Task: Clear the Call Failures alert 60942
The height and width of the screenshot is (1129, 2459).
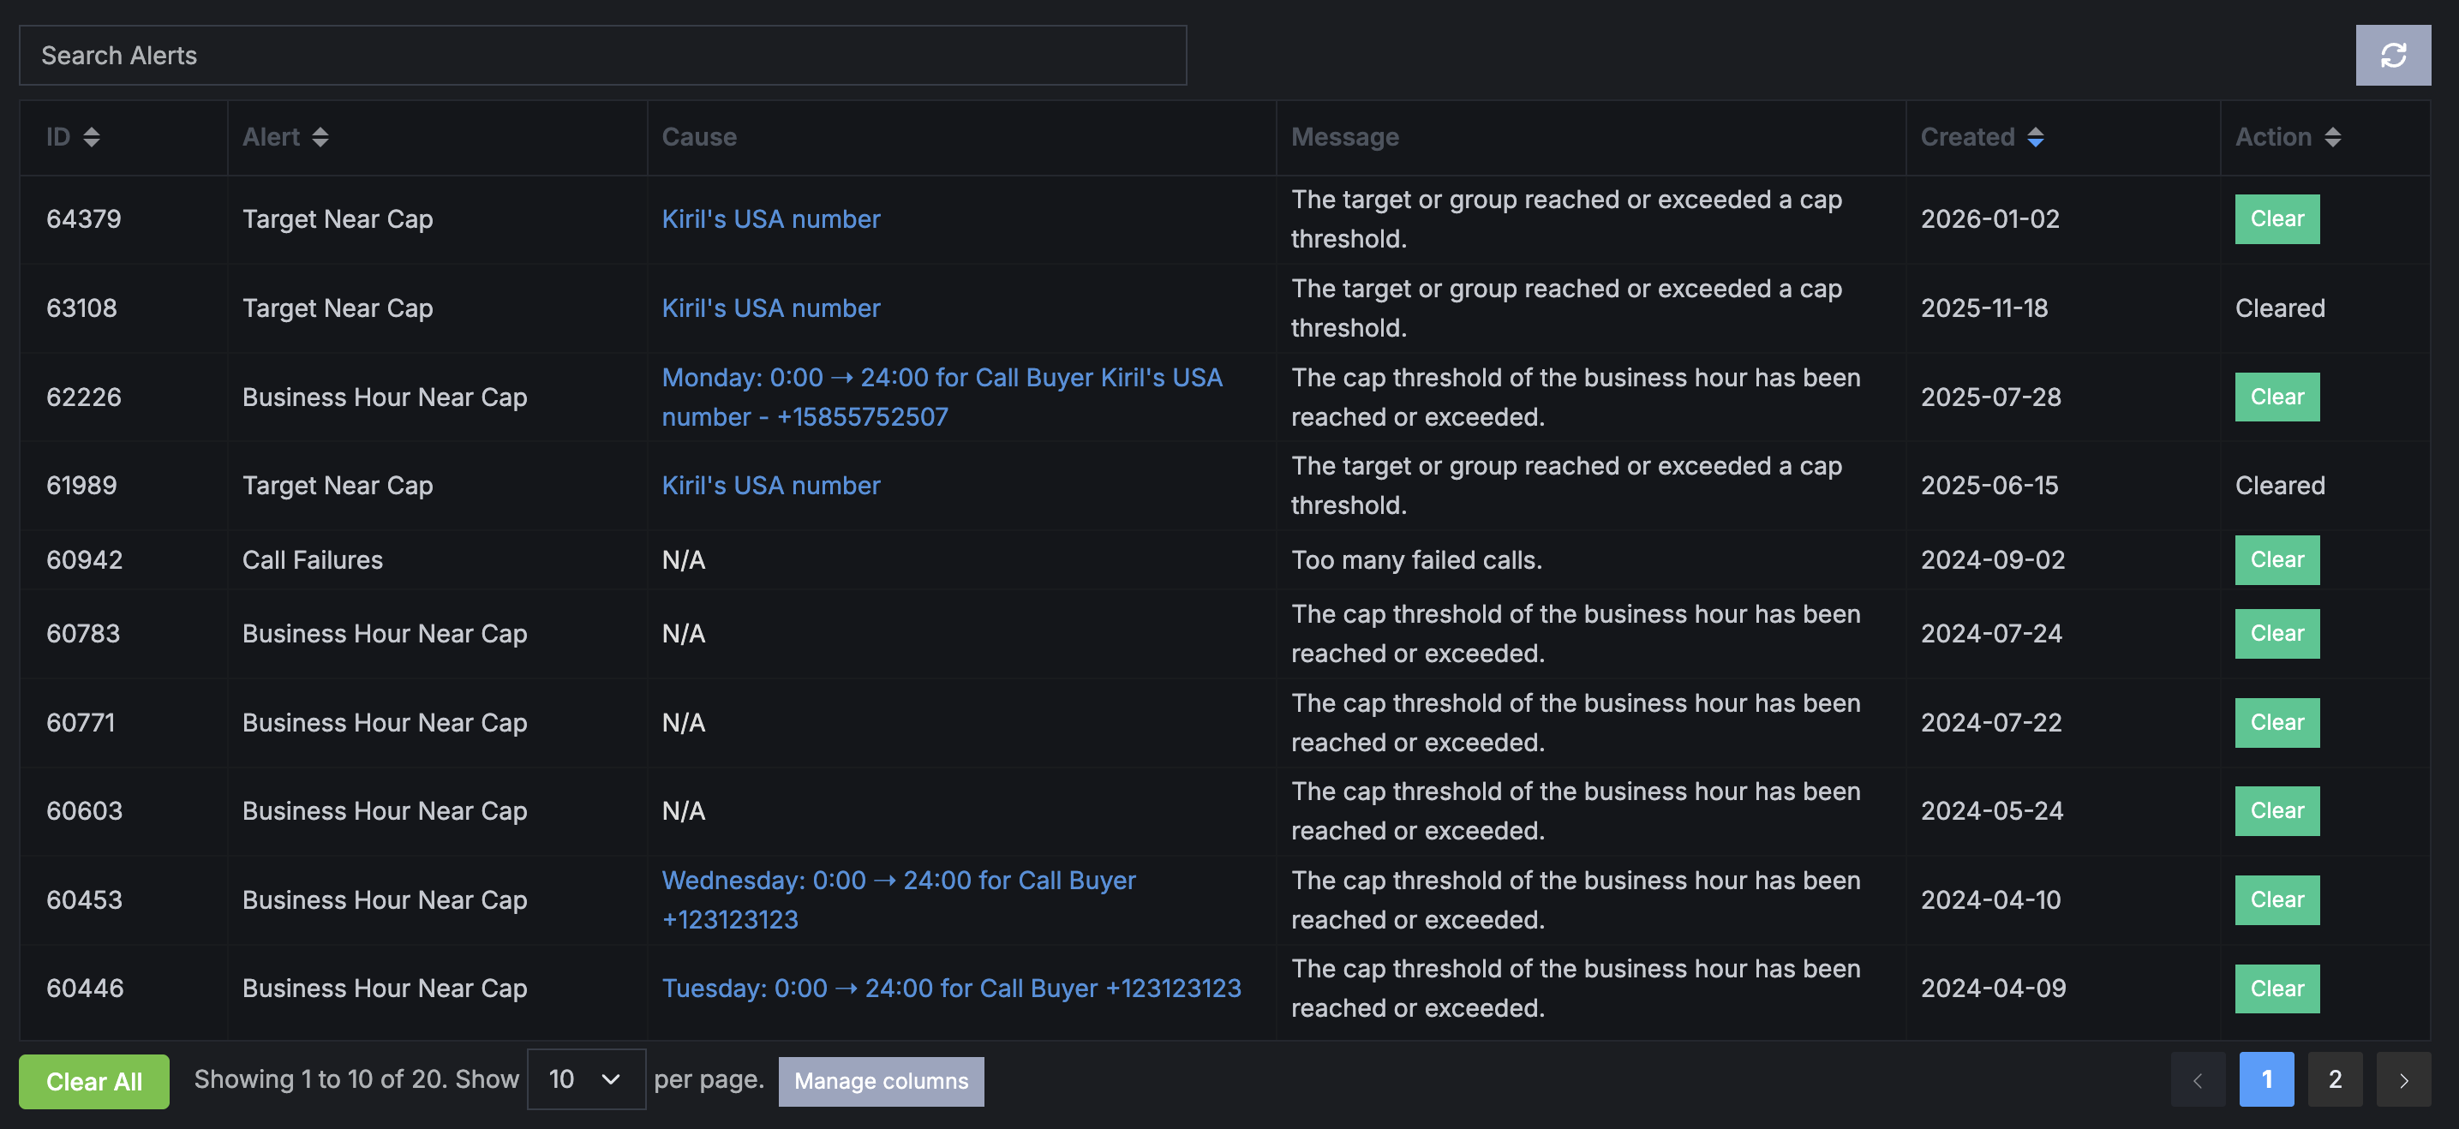Action: click(2277, 560)
